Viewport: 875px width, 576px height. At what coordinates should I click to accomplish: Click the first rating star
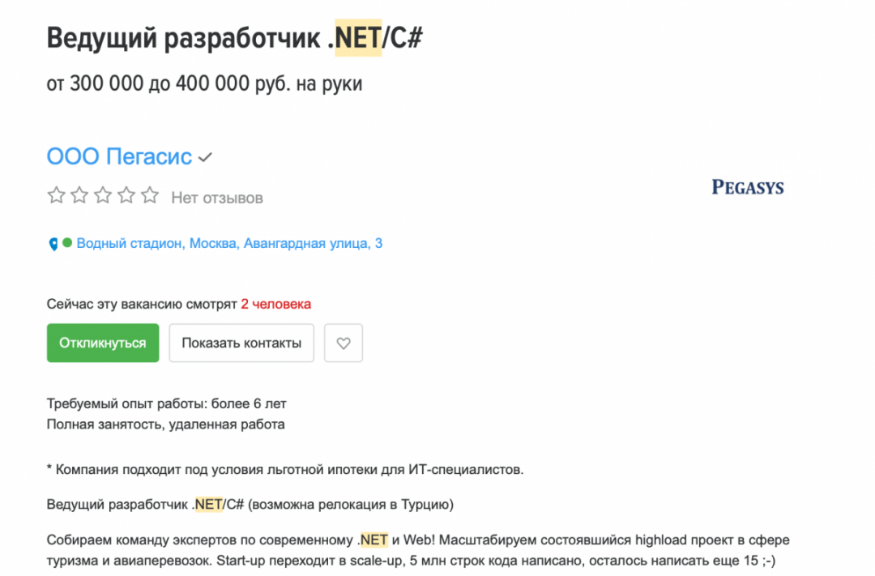tap(56, 194)
